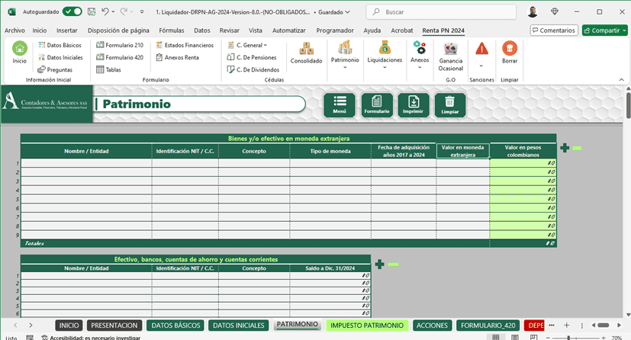Open the Archivo menu

click(x=14, y=30)
